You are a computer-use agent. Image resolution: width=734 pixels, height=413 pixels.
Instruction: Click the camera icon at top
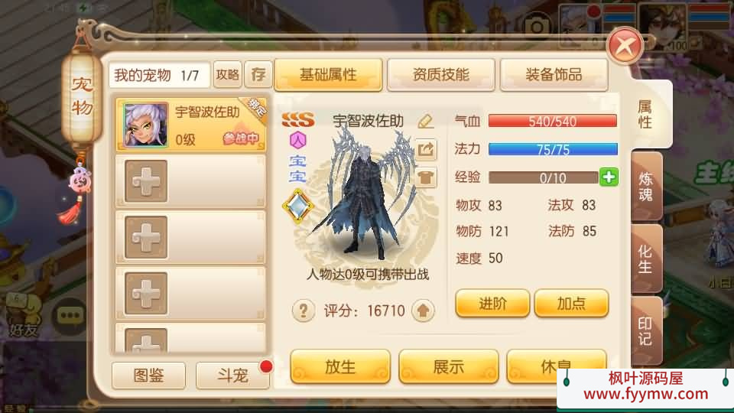[x=537, y=27]
